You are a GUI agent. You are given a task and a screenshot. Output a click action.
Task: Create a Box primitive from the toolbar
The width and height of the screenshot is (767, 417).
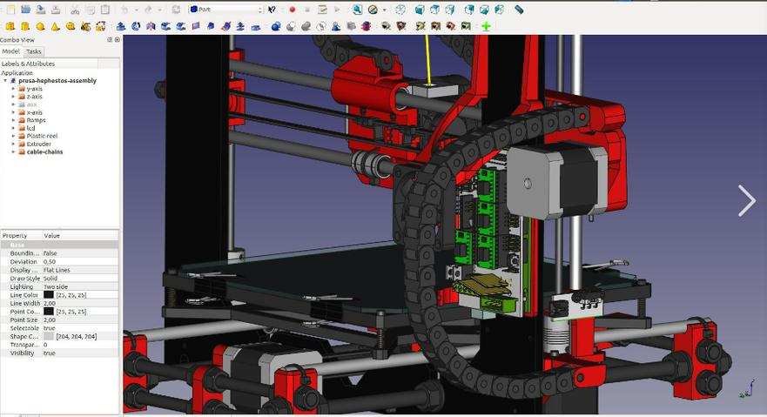click(10, 26)
